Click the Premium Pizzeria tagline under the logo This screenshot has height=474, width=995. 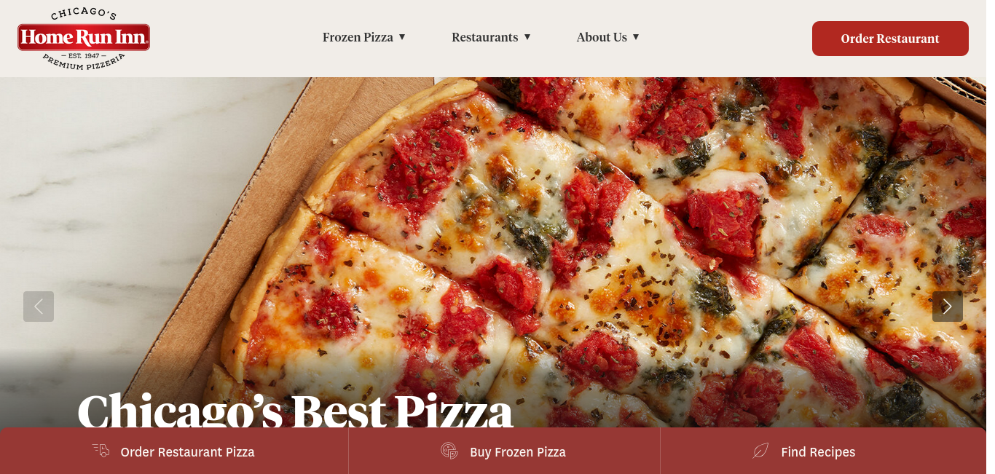tap(84, 62)
